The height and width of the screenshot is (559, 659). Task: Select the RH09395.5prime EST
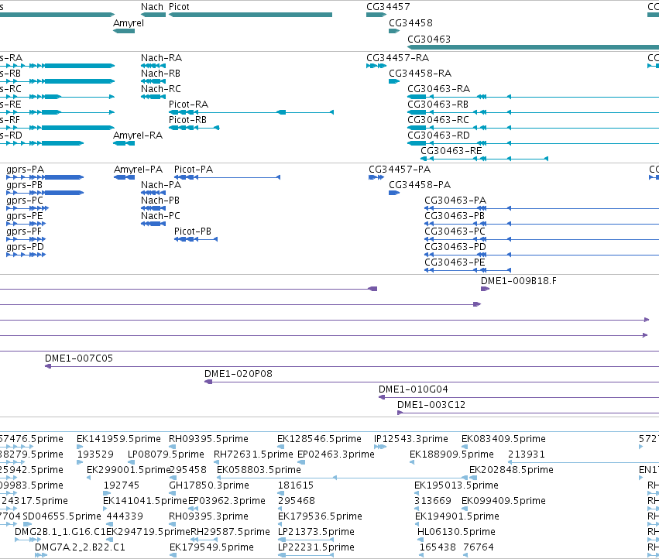pyautogui.click(x=173, y=447)
